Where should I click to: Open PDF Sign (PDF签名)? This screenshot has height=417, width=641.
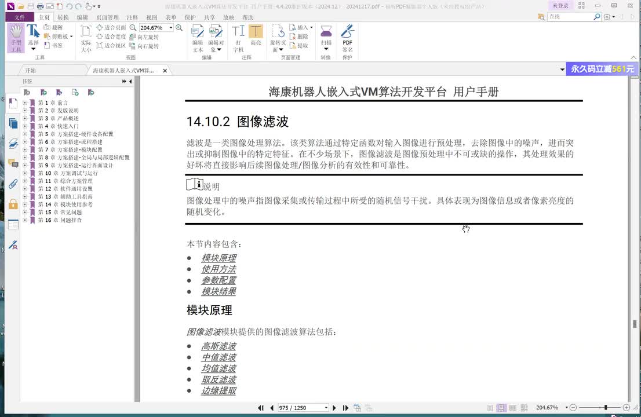click(x=348, y=38)
